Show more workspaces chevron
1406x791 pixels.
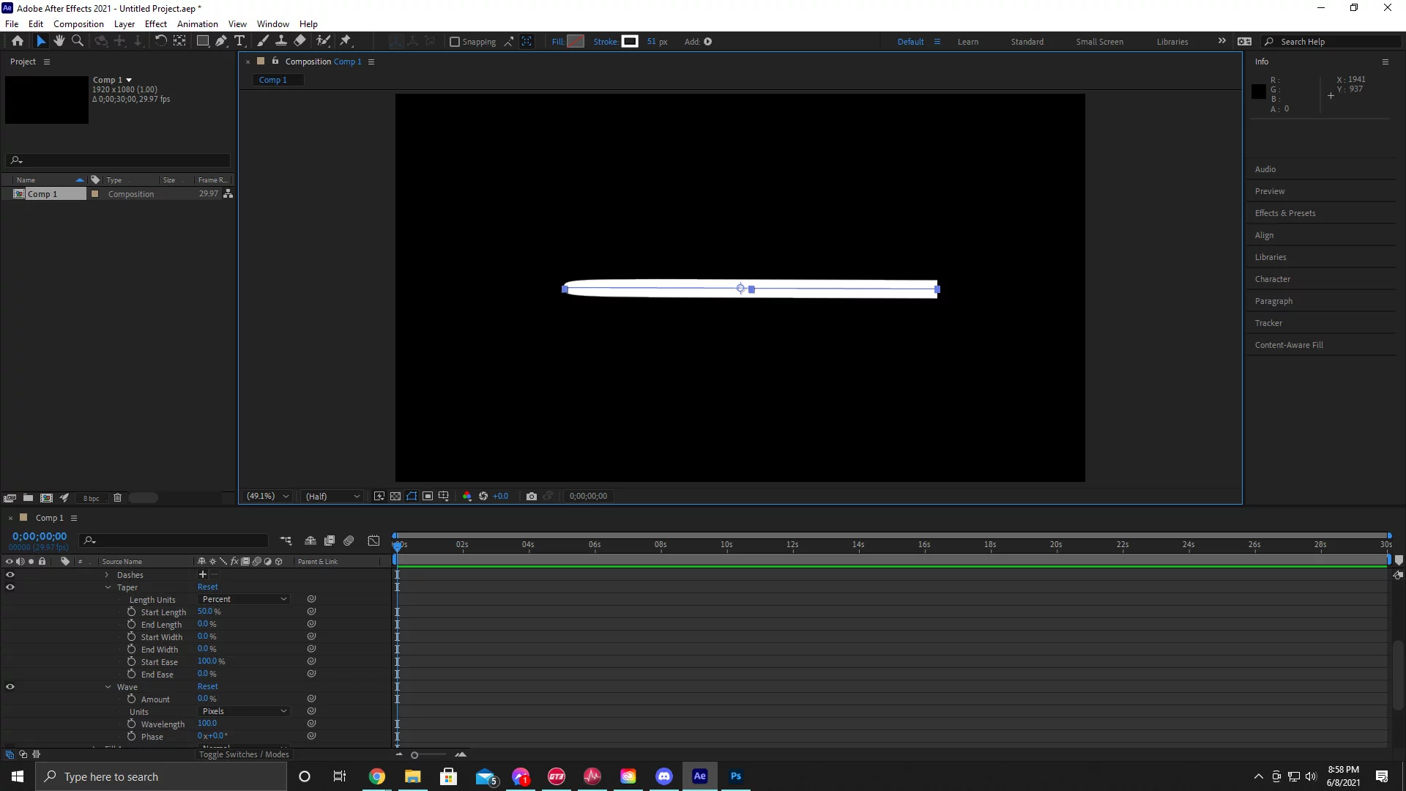[1221, 41]
